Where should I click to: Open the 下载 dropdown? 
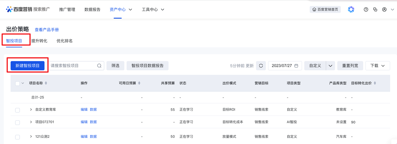[377, 66]
